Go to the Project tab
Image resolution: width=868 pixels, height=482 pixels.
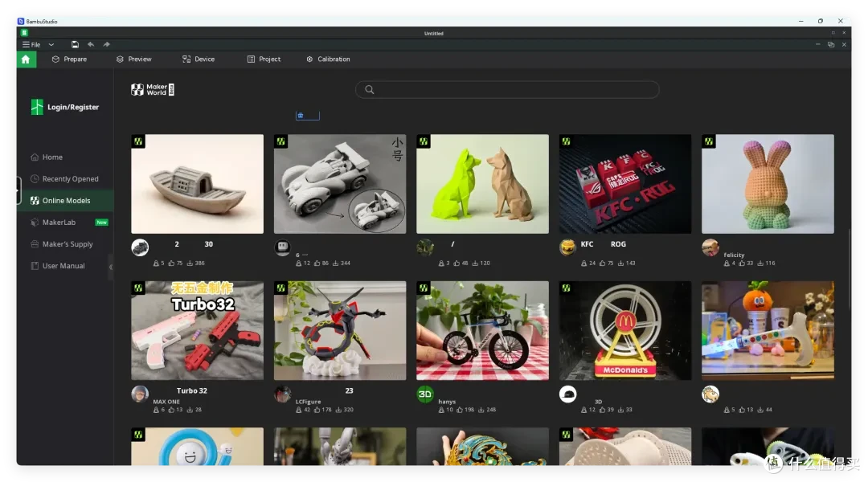[x=264, y=59]
